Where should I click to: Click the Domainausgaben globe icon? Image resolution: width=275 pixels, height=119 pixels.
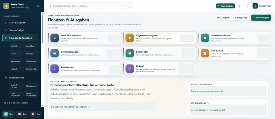click(x=55, y=53)
